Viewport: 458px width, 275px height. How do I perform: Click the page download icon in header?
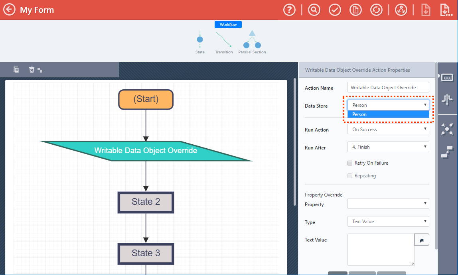coord(426,10)
